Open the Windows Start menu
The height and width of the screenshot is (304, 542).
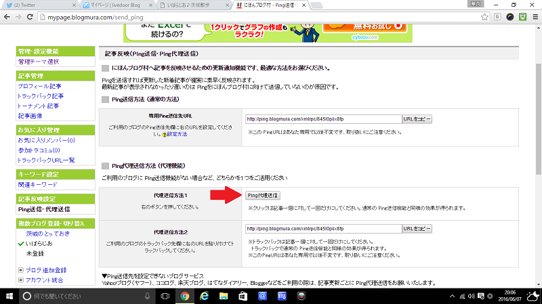pyautogui.click(x=9, y=296)
